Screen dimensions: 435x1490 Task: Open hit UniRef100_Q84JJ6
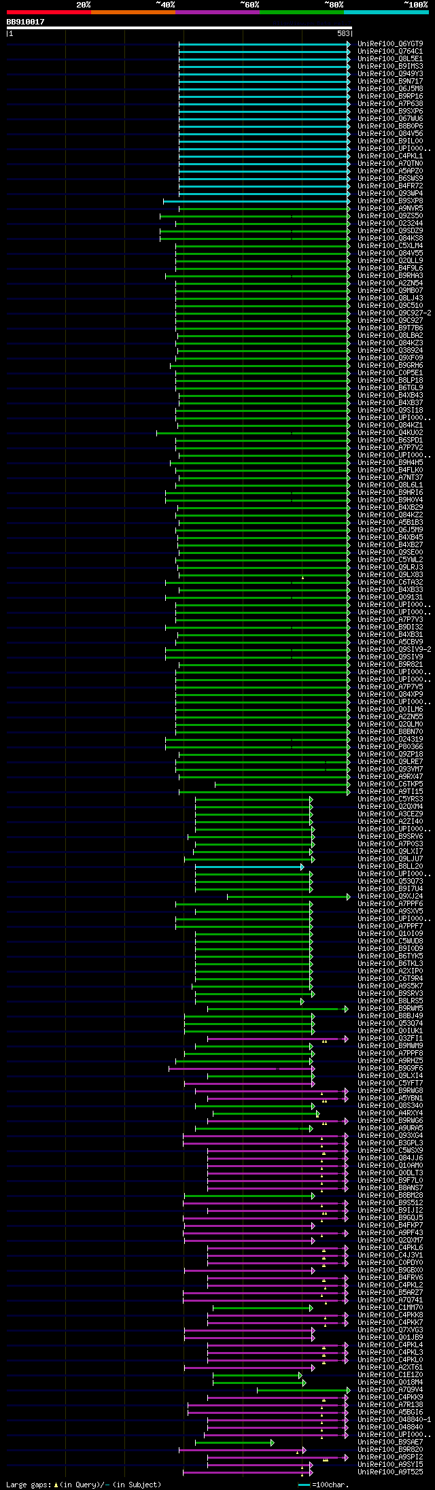tap(390, 1158)
